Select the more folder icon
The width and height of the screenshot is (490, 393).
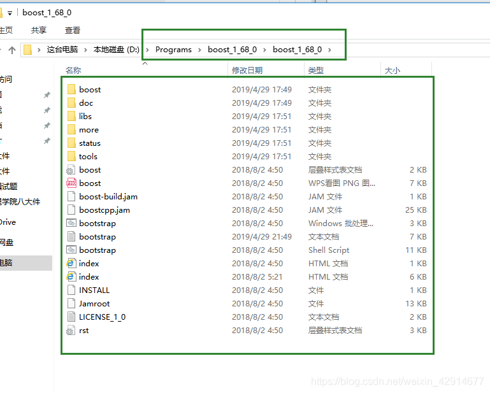click(71, 130)
